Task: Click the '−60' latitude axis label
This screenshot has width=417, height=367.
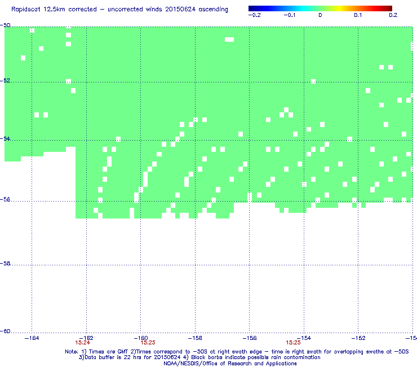Action: click(x=5, y=331)
